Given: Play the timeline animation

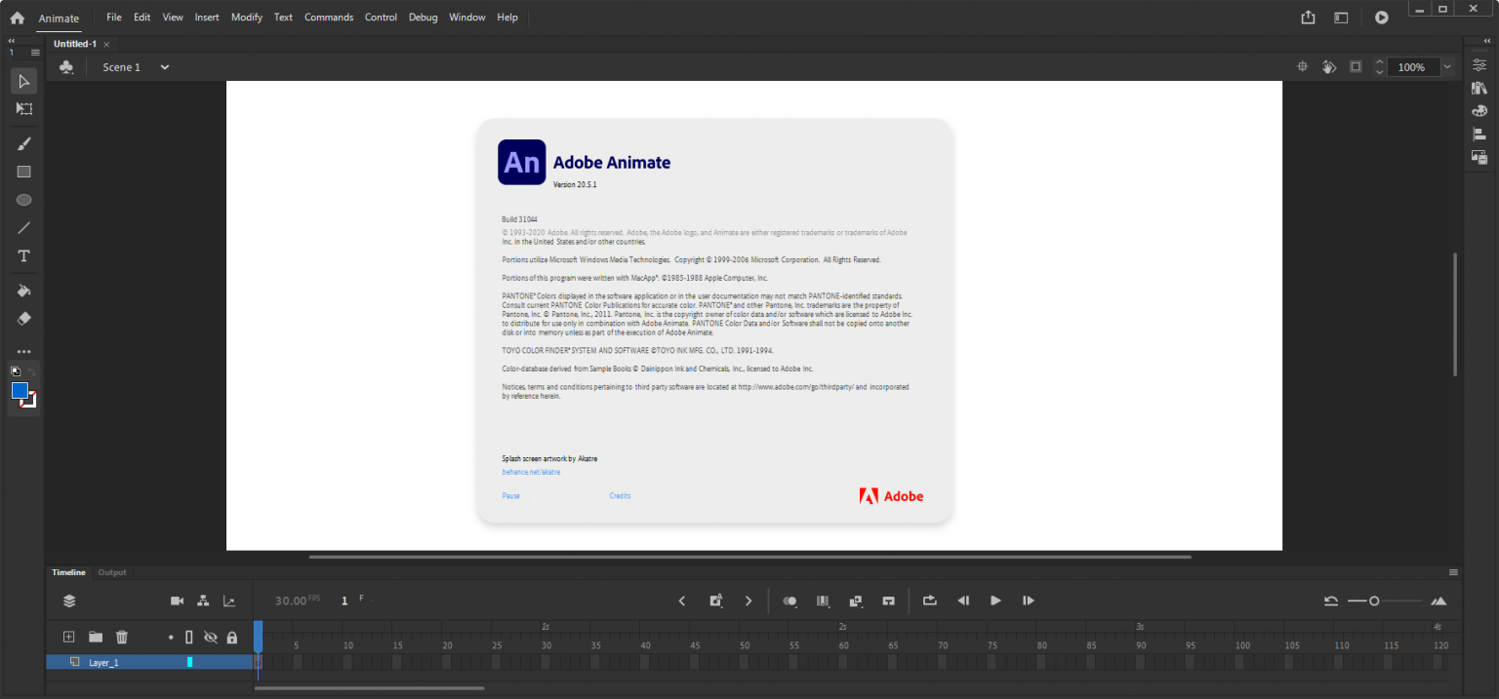Looking at the screenshot, I should tap(995, 601).
